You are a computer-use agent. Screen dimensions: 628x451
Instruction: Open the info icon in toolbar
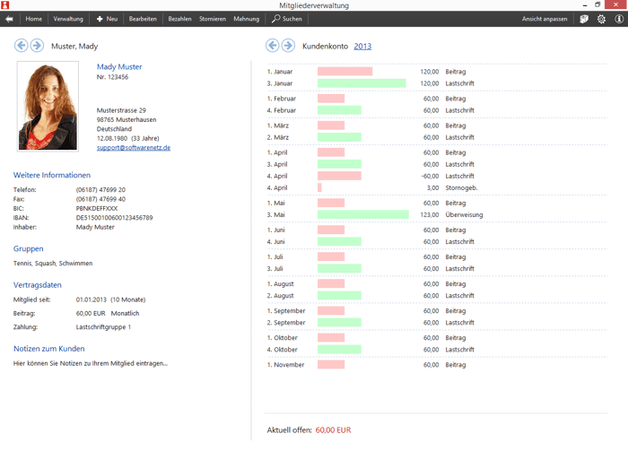619,19
